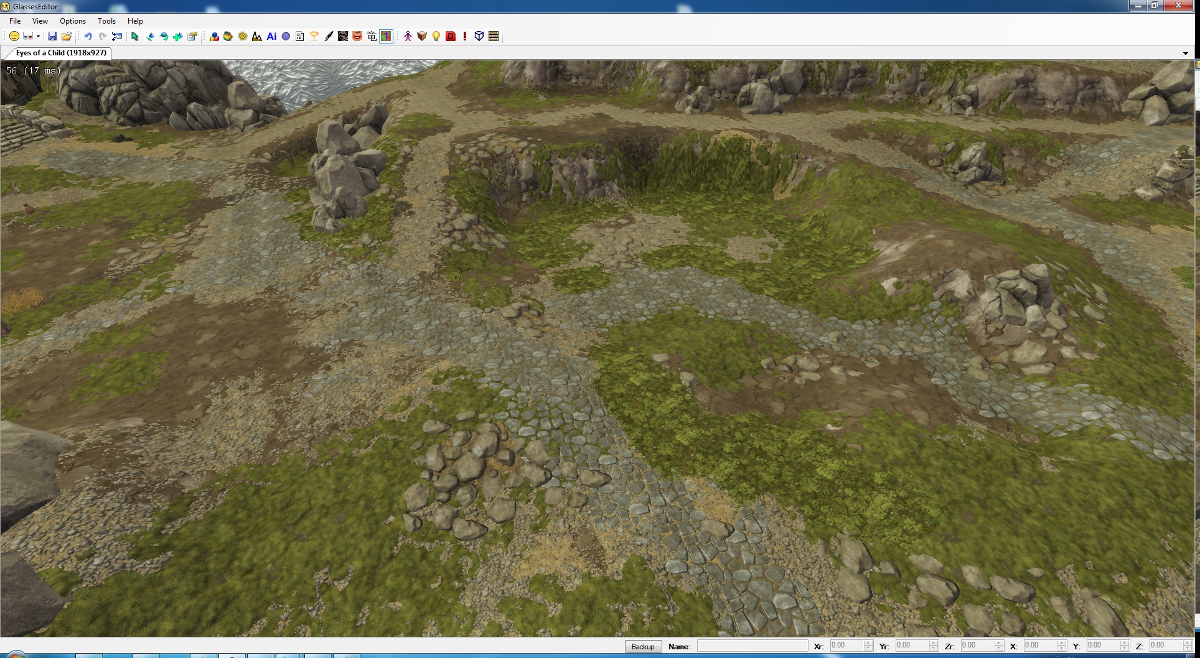Click the Name input field
Image resolution: width=1200 pixels, height=658 pixels.
[752, 646]
